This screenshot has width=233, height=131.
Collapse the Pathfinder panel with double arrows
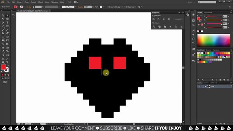pos(179,13)
